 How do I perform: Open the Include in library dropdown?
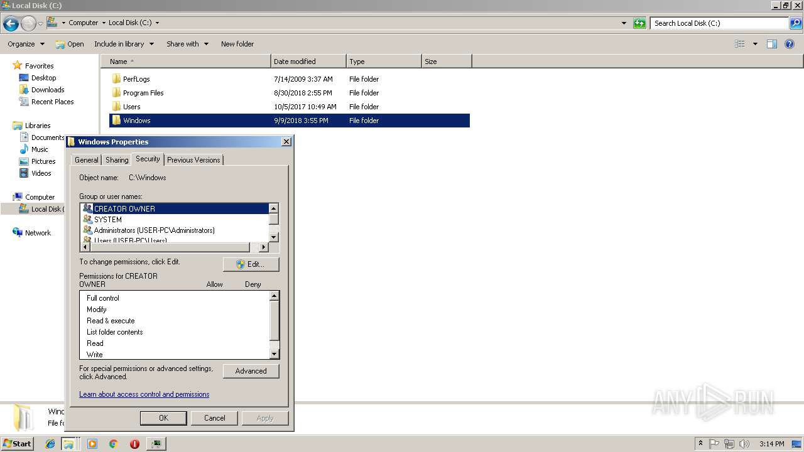124,44
